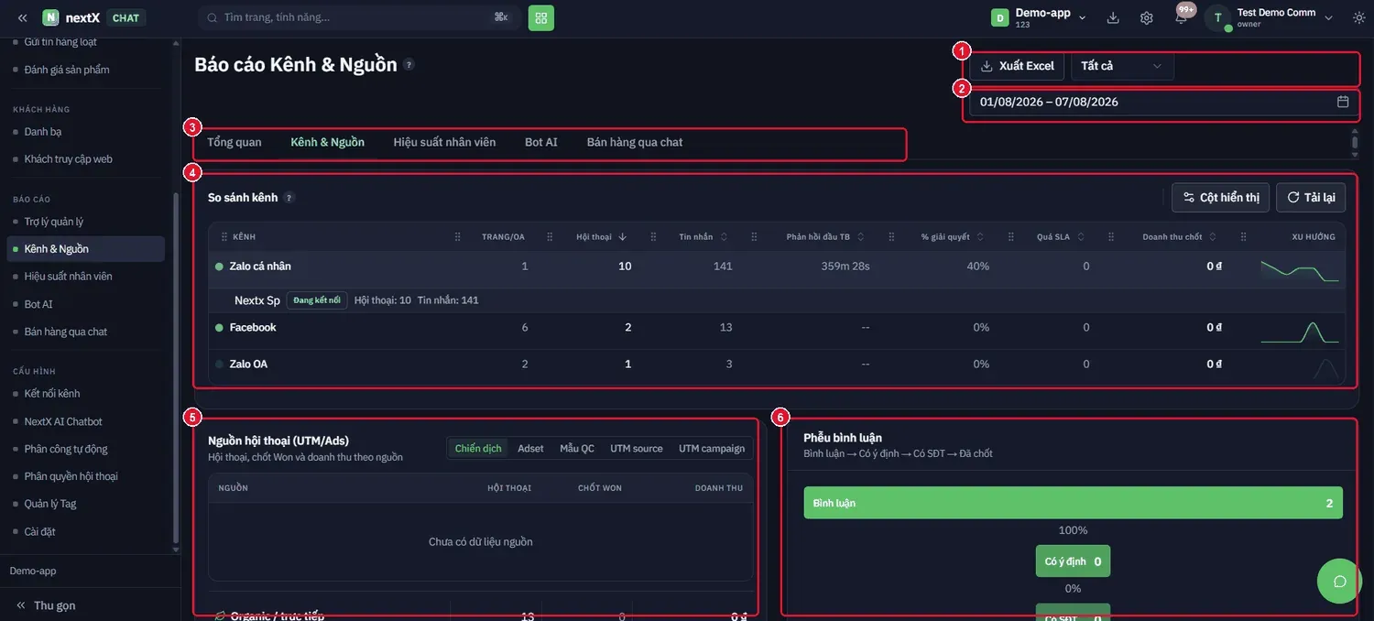Click the Bình luận funnel bar
This screenshot has height=621, width=1374.
1074,503
